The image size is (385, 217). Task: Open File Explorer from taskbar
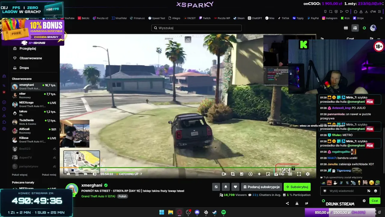click(171, 212)
